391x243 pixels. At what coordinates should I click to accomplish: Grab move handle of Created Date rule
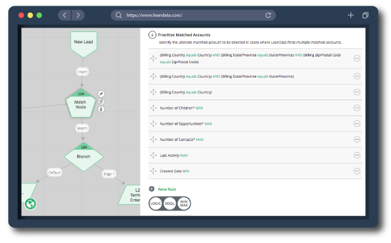pos(154,171)
